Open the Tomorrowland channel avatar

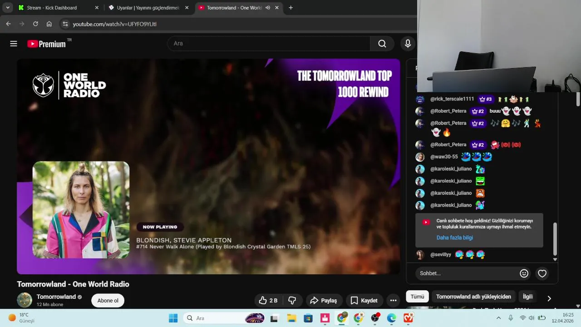click(25, 300)
